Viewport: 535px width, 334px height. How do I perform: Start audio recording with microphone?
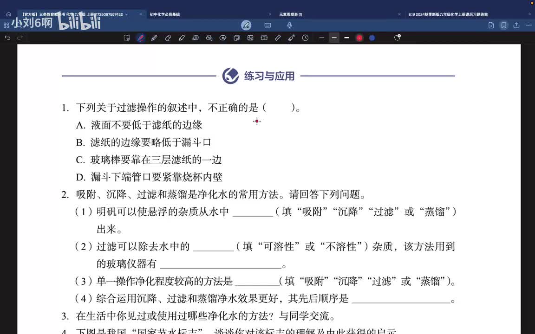289,25
